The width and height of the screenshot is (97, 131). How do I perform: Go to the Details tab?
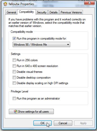tap(54, 12)
